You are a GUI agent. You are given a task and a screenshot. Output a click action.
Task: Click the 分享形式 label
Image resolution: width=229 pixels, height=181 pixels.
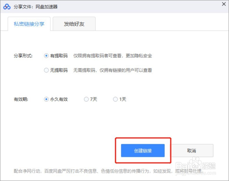tap(23, 56)
